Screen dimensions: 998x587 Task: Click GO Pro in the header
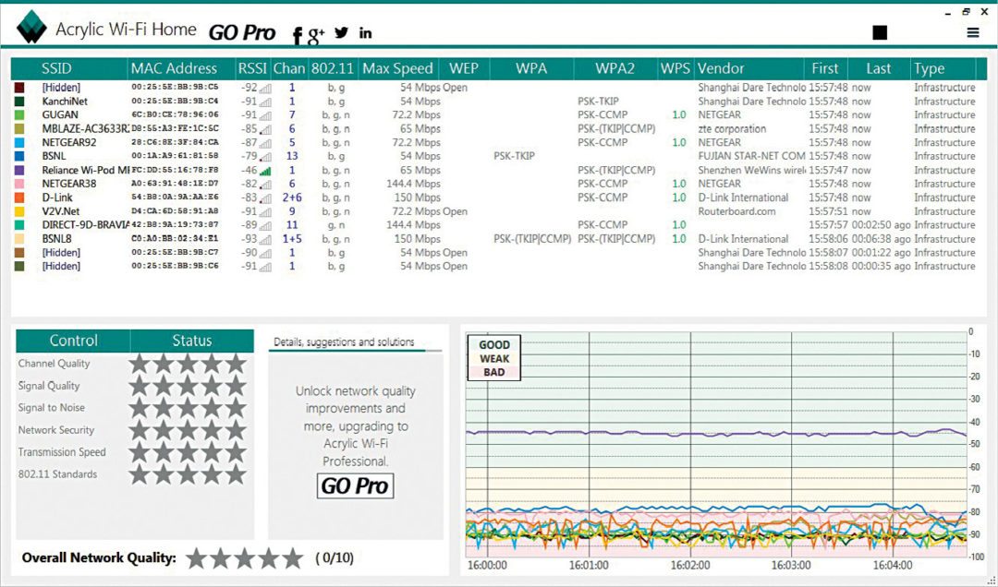pos(242,32)
